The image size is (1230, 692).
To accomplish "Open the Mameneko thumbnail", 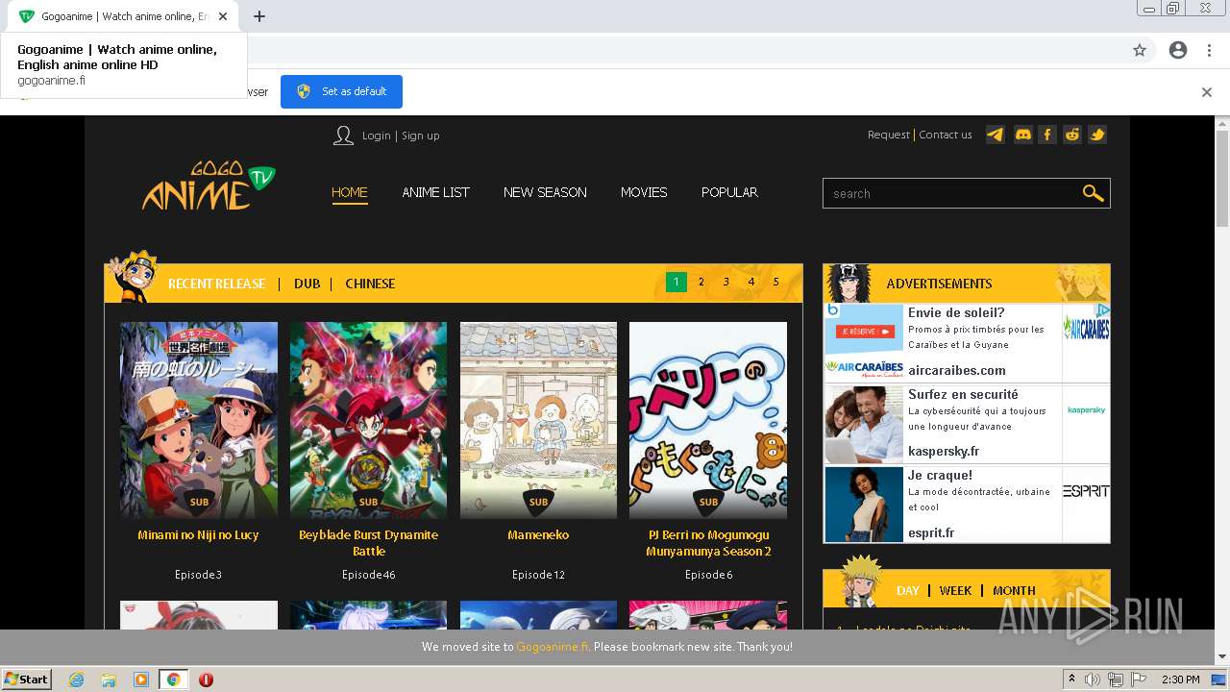I will pyautogui.click(x=538, y=420).
